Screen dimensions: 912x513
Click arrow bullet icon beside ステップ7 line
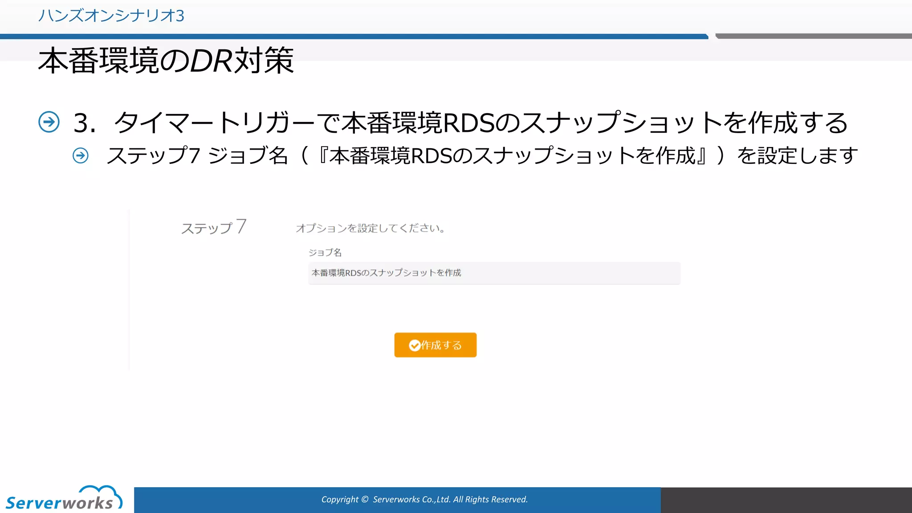tap(81, 155)
